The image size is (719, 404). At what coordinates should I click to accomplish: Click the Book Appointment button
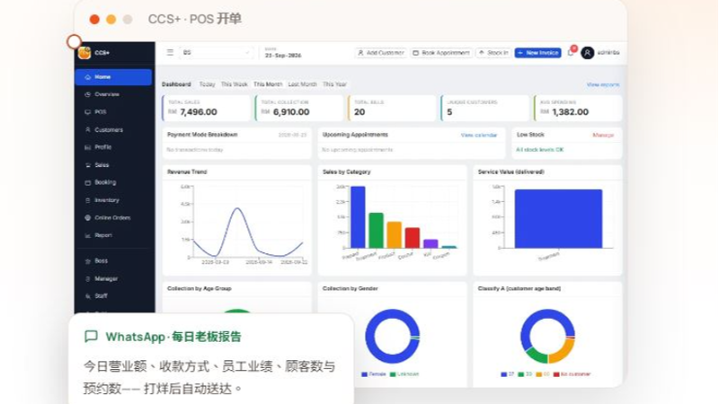[x=441, y=53]
